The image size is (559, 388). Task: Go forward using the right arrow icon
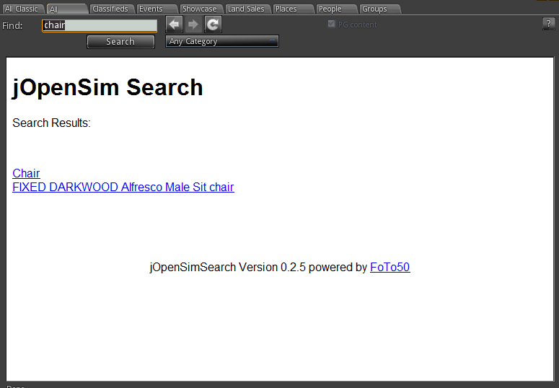pos(193,25)
